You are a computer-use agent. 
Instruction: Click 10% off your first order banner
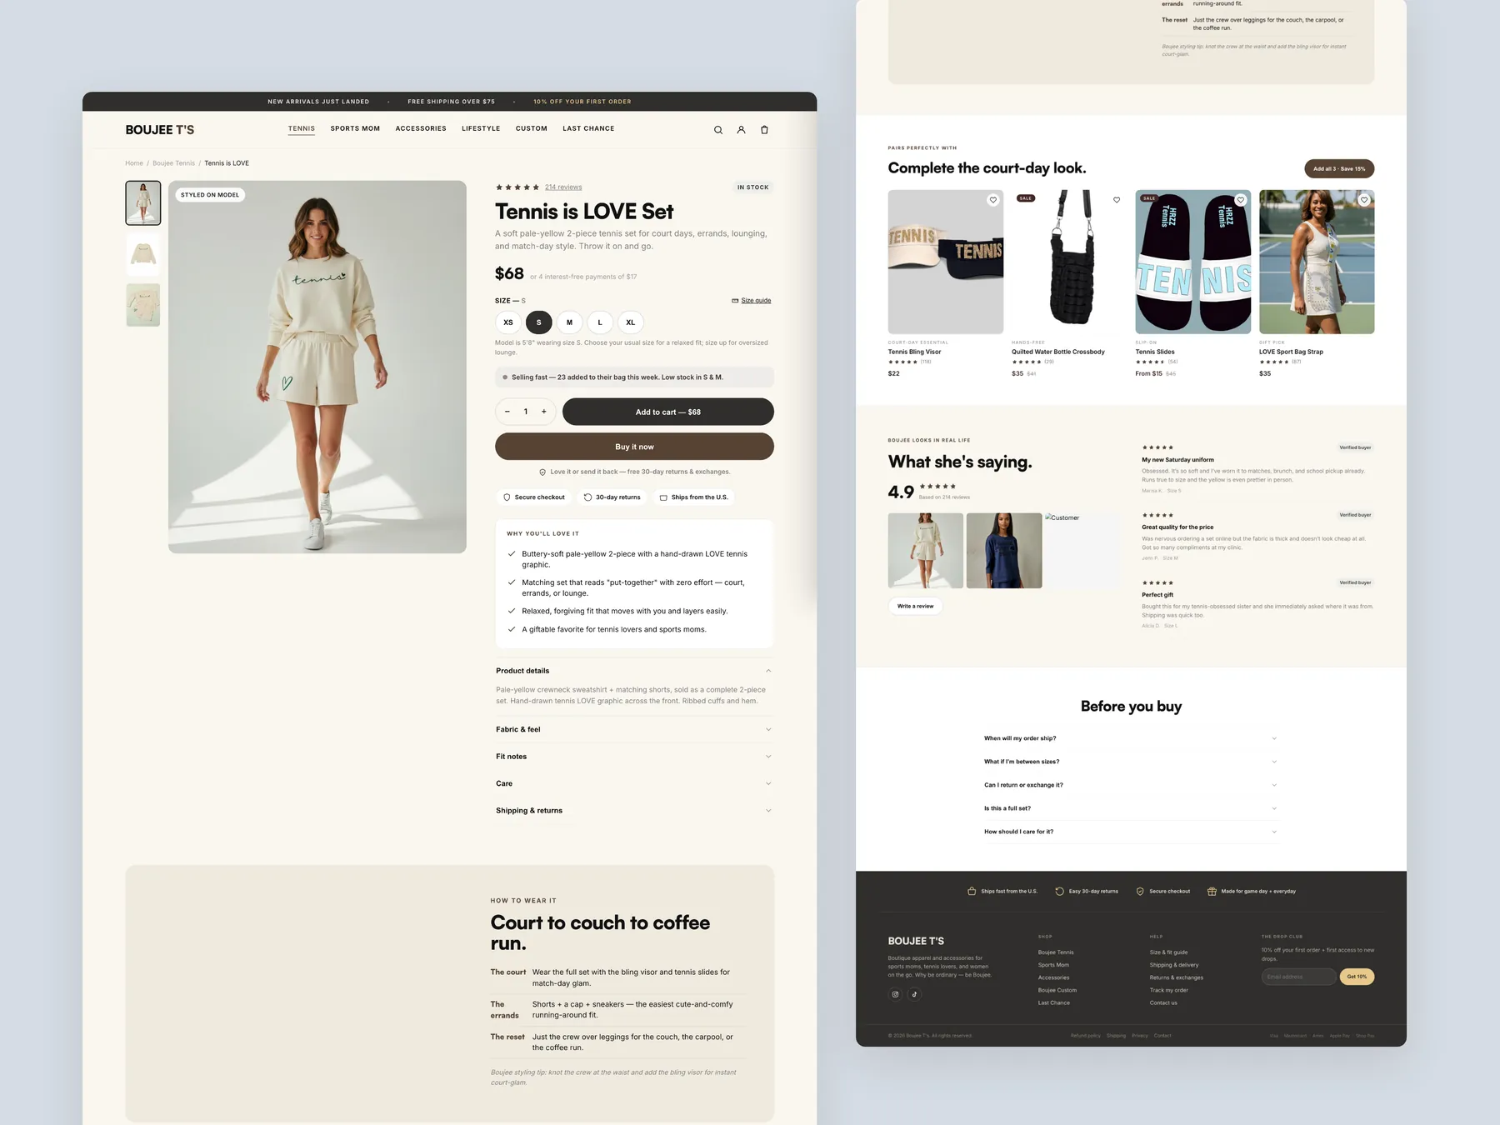point(582,102)
